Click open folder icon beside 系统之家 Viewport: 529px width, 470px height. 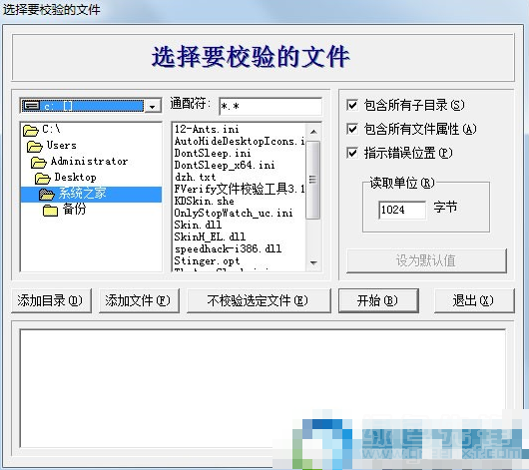47,195
